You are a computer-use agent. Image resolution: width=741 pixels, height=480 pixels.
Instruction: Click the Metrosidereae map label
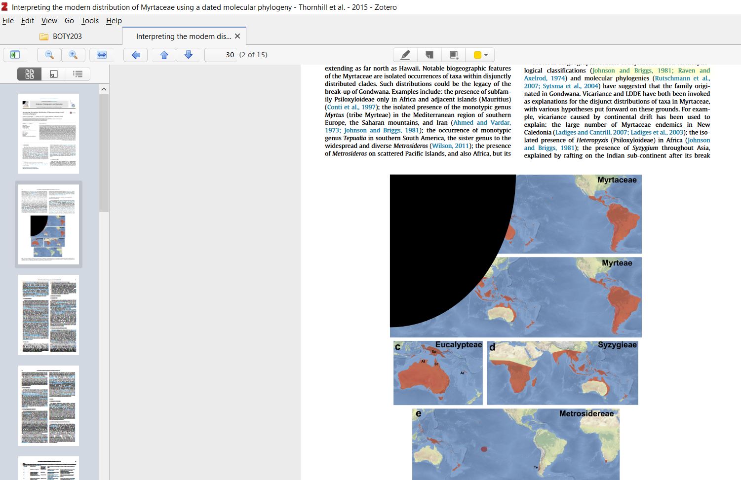pos(586,414)
